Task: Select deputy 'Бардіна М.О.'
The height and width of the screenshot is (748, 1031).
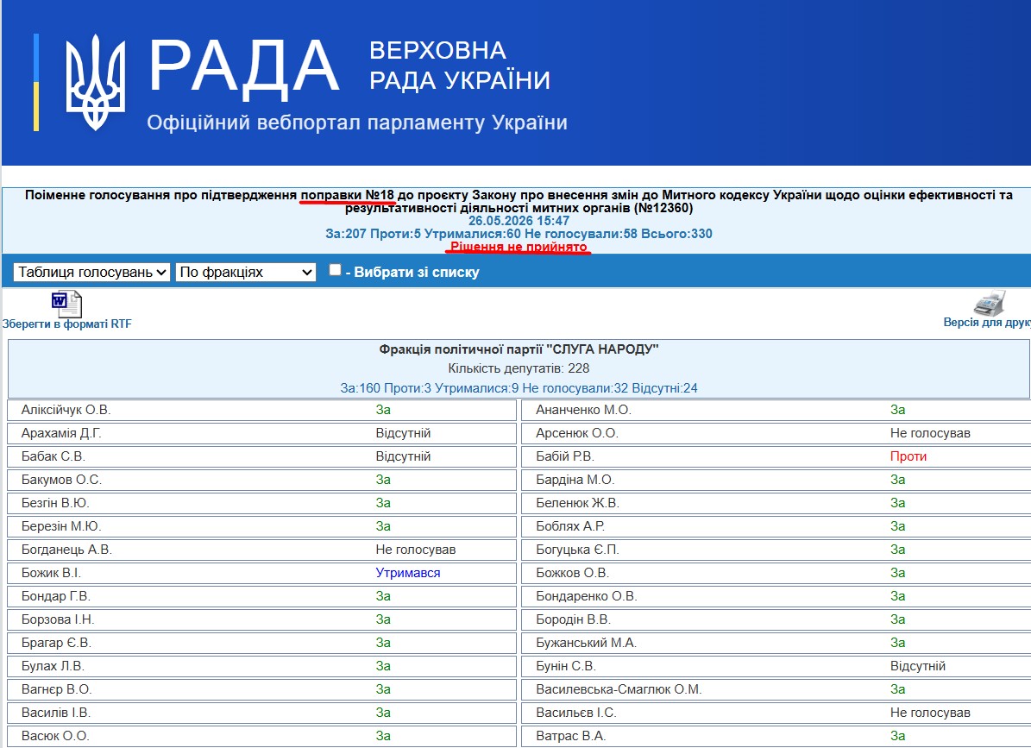Action: coord(575,480)
